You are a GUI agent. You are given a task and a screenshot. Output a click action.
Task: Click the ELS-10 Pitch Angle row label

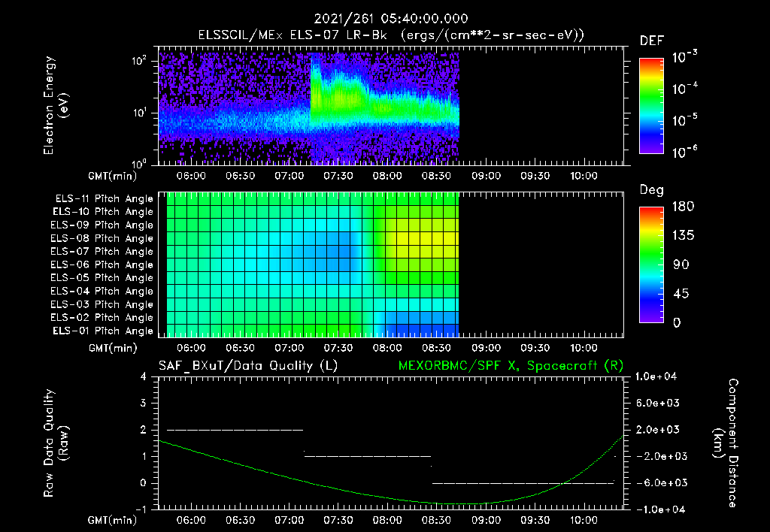tap(103, 212)
